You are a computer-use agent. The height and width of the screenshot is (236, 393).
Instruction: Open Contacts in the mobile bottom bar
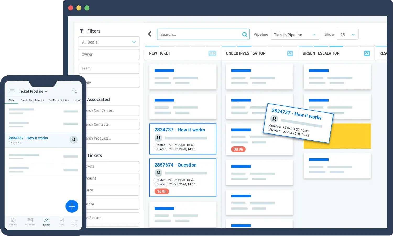click(13, 221)
